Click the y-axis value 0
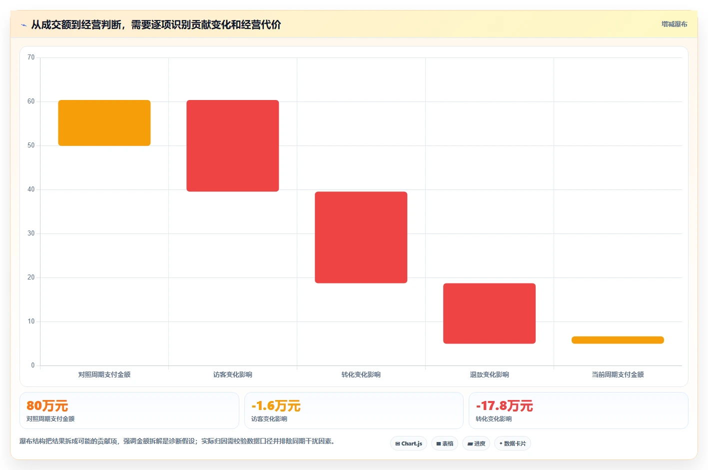 point(33,365)
